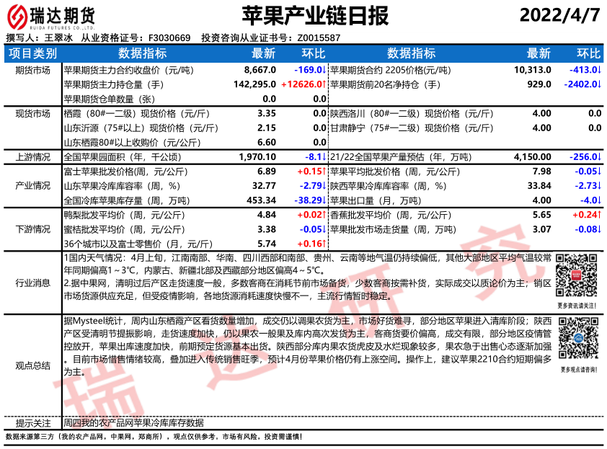The image size is (607, 449).
Task: Select the 10,313.0 contract 2205 price
Action: click(x=533, y=71)
